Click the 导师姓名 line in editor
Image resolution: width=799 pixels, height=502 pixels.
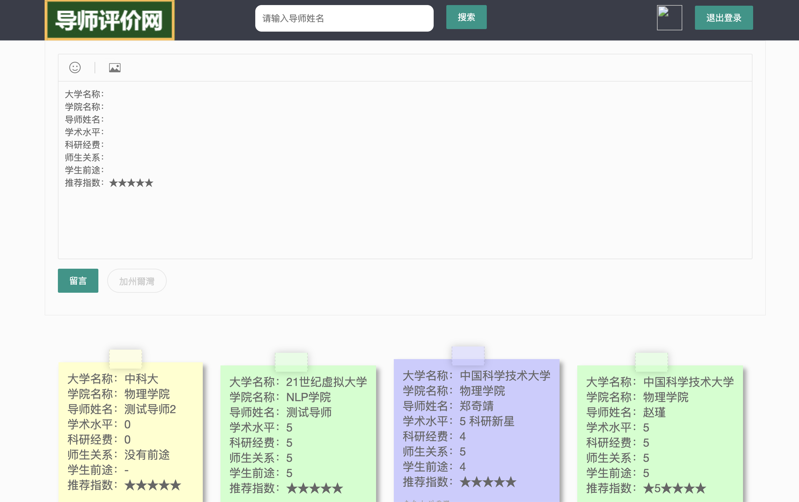click(x=84, y=119)
